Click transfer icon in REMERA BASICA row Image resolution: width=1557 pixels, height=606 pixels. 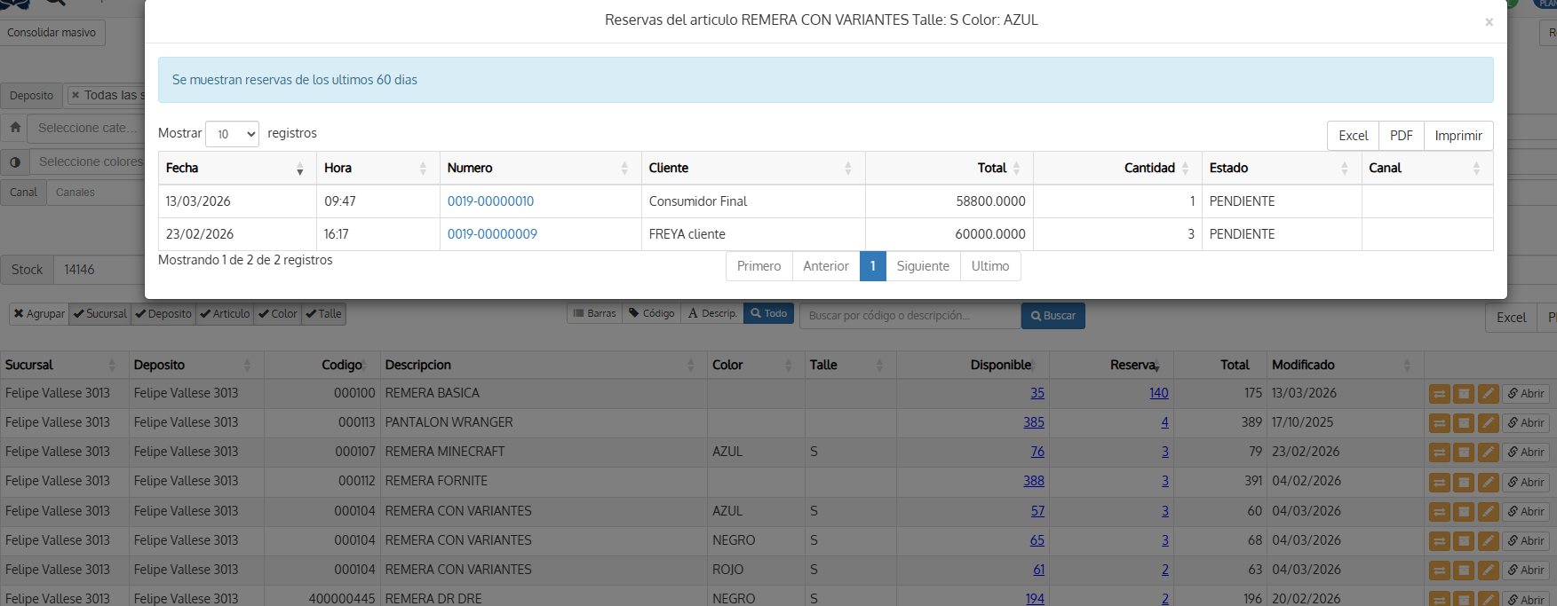click(1439, 394)
